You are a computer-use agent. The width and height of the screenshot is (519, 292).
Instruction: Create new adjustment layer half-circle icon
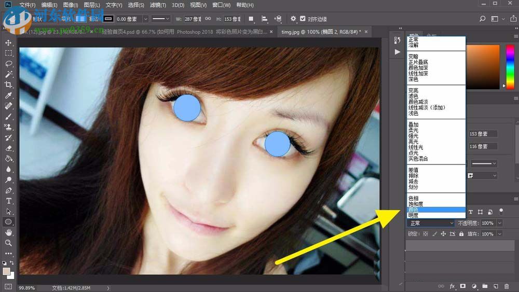tap(474, 286)
